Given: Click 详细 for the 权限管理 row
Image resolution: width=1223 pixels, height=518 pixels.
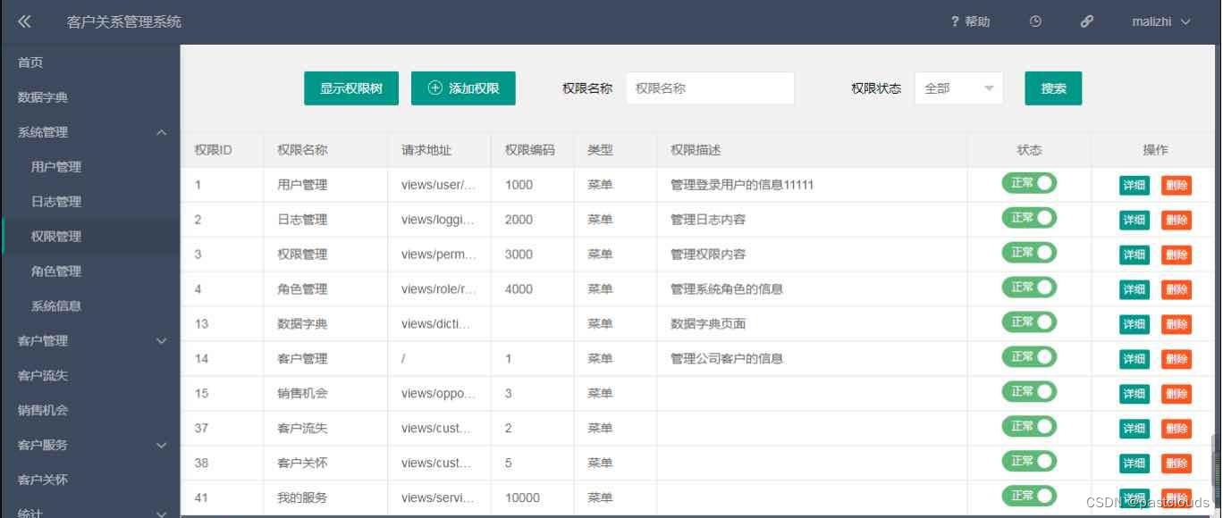Looking at the screenshot, I should tap(1134, 255).
